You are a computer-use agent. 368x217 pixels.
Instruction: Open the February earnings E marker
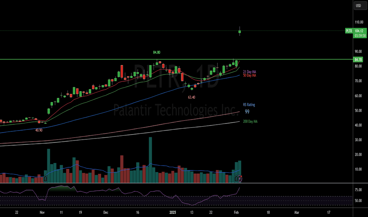click(237, 179)
